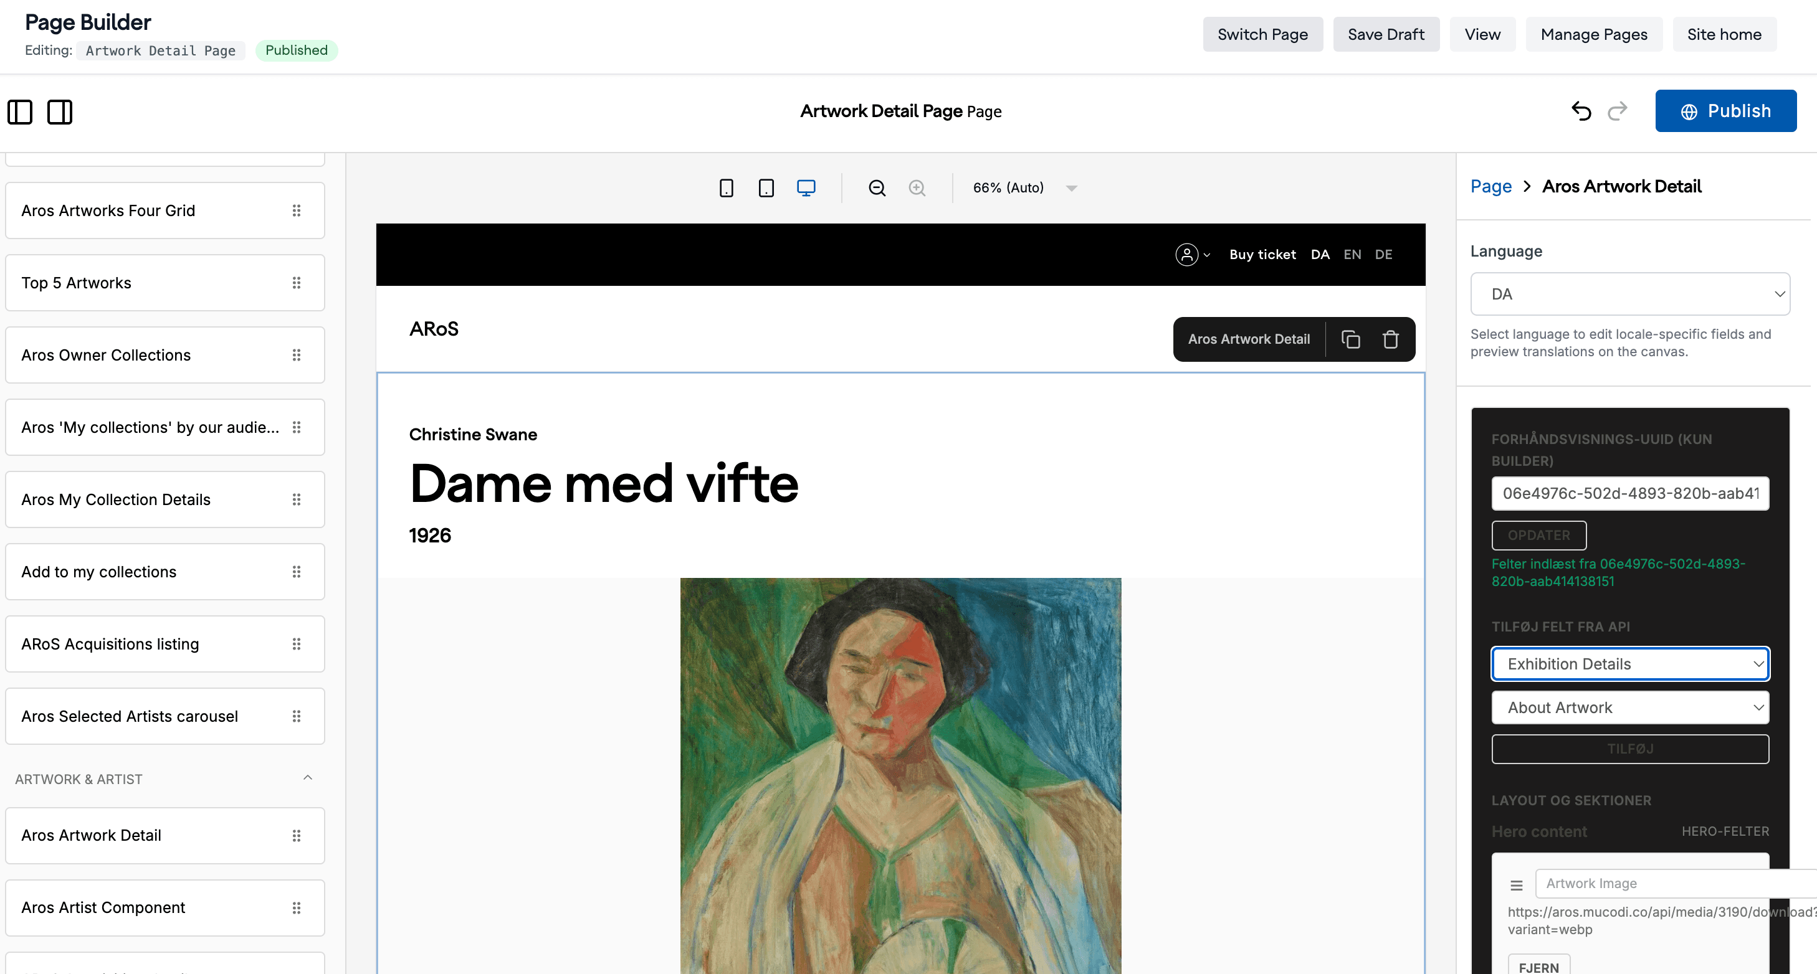Zoom out the canvas
Viewport: 1817px width, 974px height.
[877, 187]
